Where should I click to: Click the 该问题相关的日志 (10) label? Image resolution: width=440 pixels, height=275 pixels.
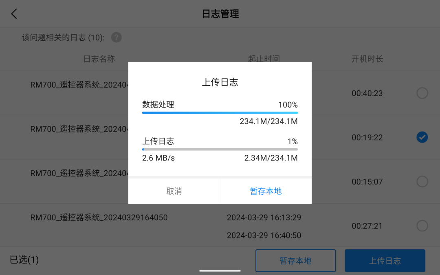[64, 37]
